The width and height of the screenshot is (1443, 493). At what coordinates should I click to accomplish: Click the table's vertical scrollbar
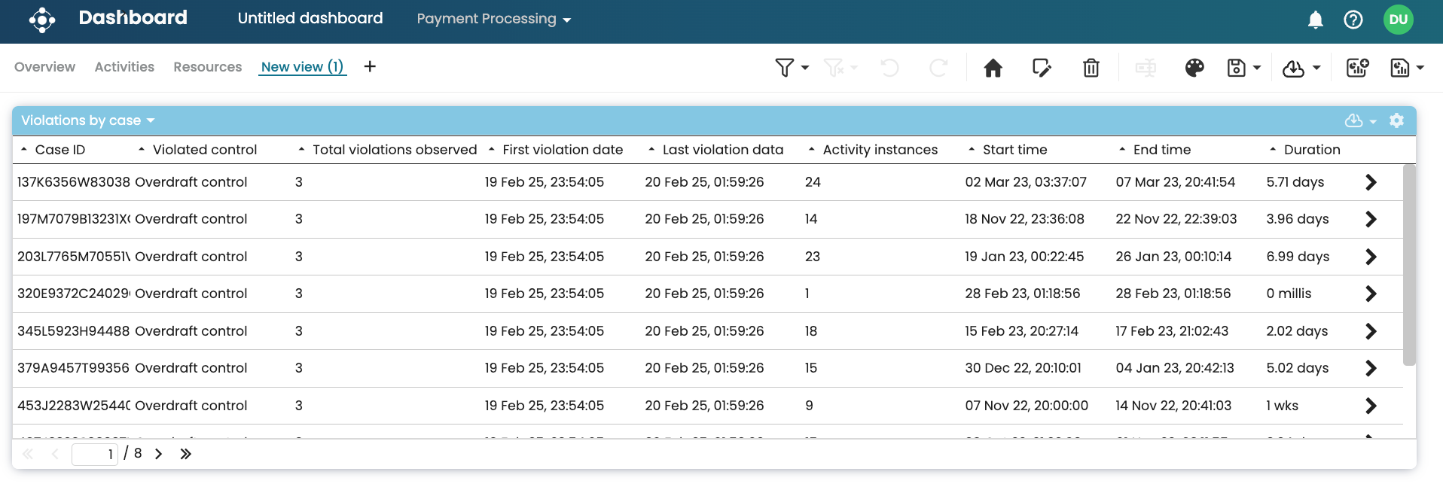click(x=1409, y=263)
